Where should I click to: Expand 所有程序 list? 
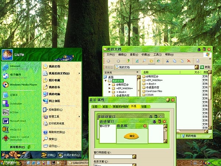click(20, 147)
